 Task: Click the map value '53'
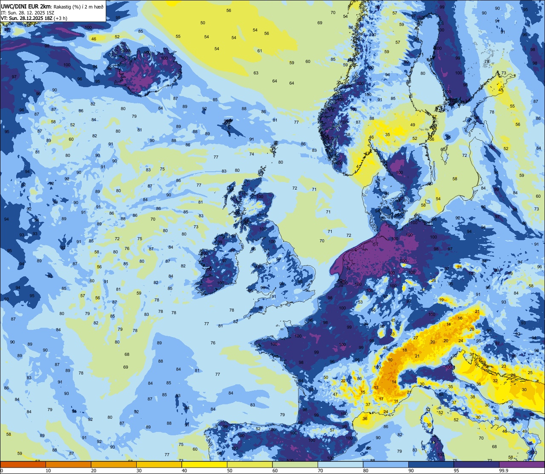point(360,302)
